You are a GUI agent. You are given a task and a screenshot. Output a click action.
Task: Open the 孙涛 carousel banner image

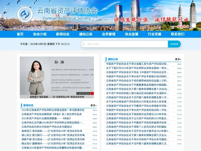57,76
